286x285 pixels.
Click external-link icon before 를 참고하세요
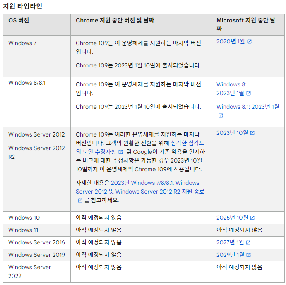coord(80,200)
